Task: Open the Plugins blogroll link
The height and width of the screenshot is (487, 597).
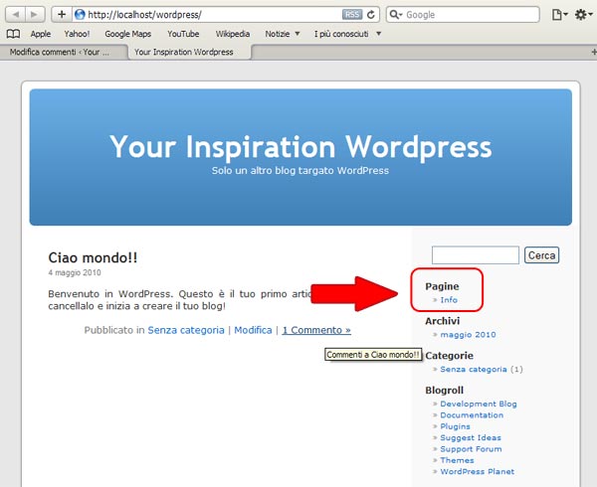Action: point(455,426)
